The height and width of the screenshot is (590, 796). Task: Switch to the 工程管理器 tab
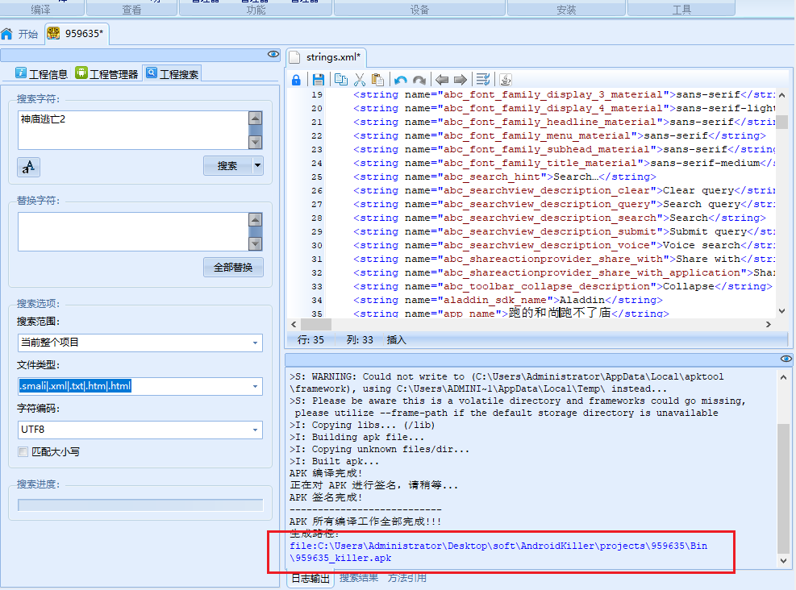tap(107, 74)
